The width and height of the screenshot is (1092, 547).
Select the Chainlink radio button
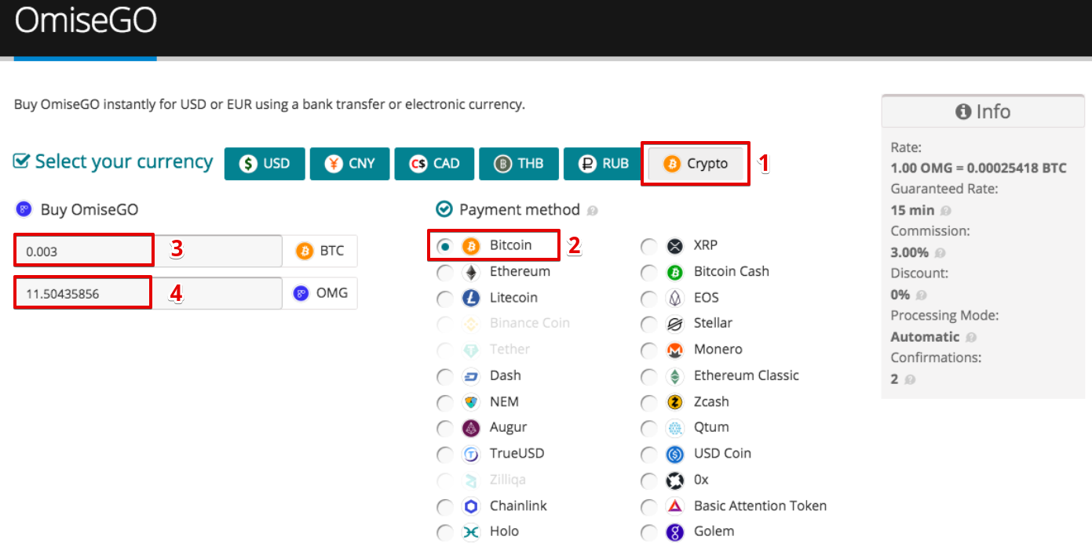click(x=445, y=506)
